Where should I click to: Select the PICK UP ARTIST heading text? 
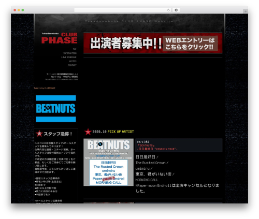[121, 132]
